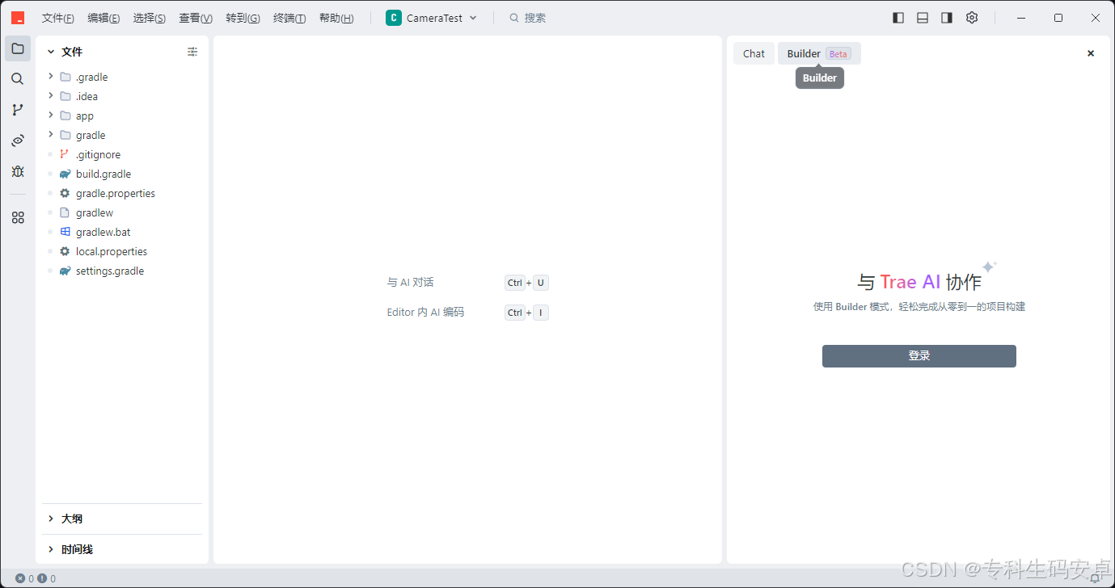Screen dimensions: 1115x588
Task: Open the 编辑(E) menu
Action: click(x=103, y=18)
